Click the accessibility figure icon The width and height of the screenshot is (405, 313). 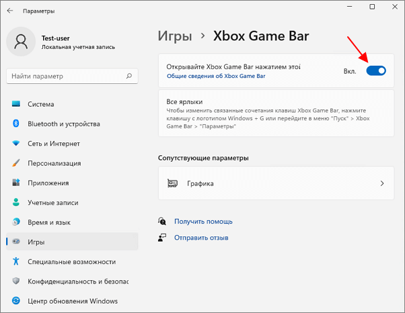coord(16,261)
